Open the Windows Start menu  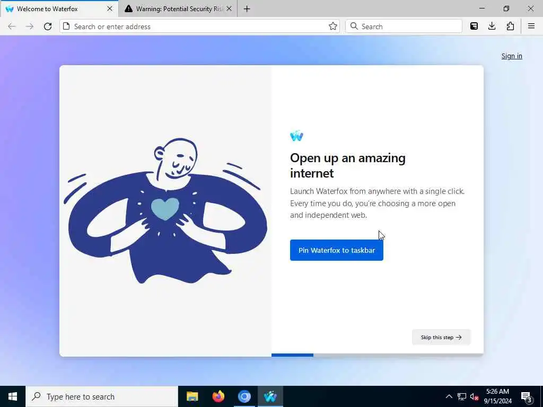coord(13,396)
